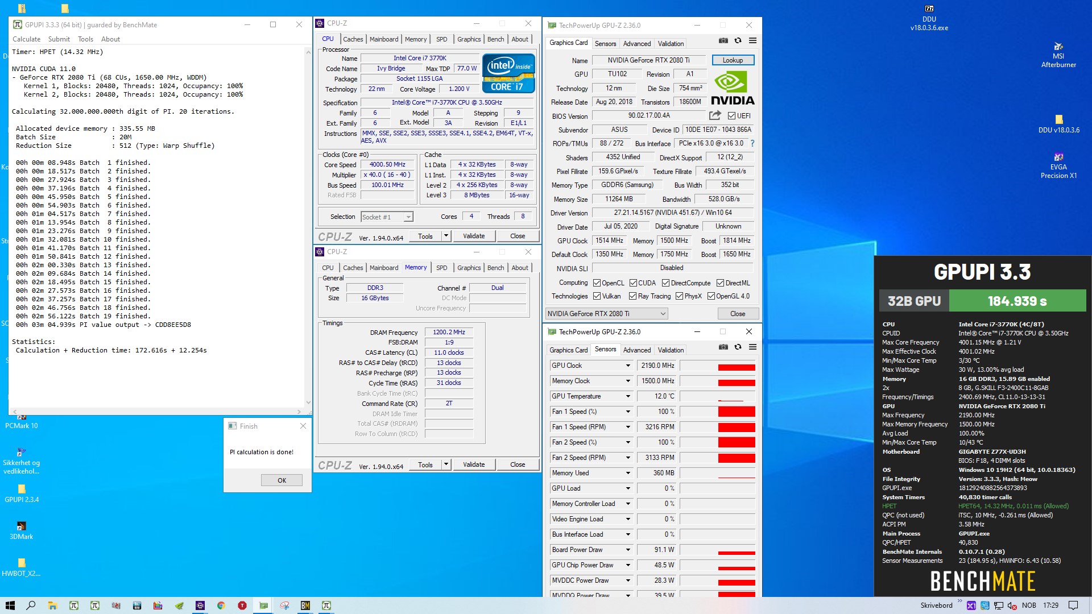1092x614 pixels.
Task: Open NVIDIA GeForce RTX 2080 Ti GPU selector dropdown
Action: (606, 314)
